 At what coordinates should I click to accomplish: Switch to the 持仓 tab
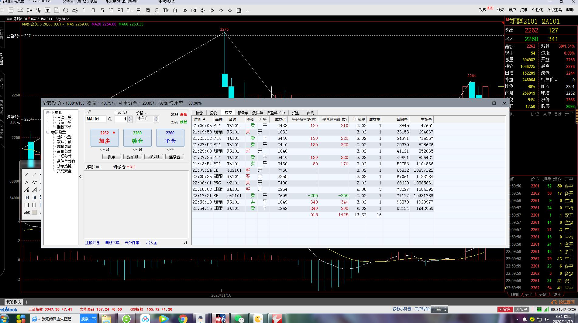199,113
